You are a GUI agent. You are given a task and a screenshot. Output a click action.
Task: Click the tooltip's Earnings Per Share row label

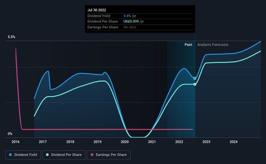(x=103, y=27)
